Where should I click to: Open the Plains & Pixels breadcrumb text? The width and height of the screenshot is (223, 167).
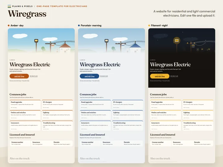[x=22, y=6]
